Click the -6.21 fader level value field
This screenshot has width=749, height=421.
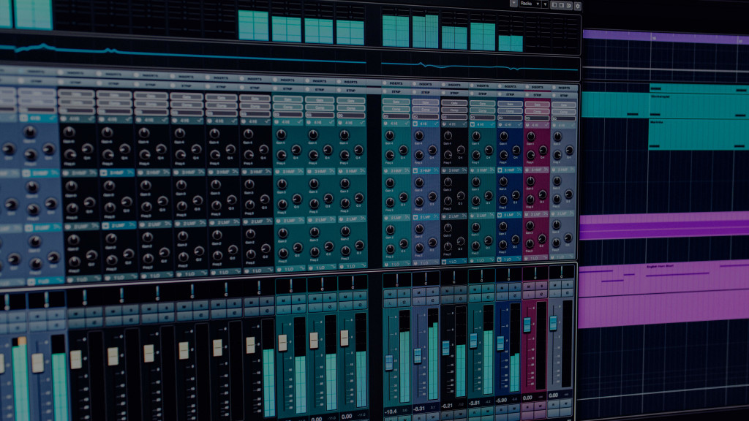(447, 405)
